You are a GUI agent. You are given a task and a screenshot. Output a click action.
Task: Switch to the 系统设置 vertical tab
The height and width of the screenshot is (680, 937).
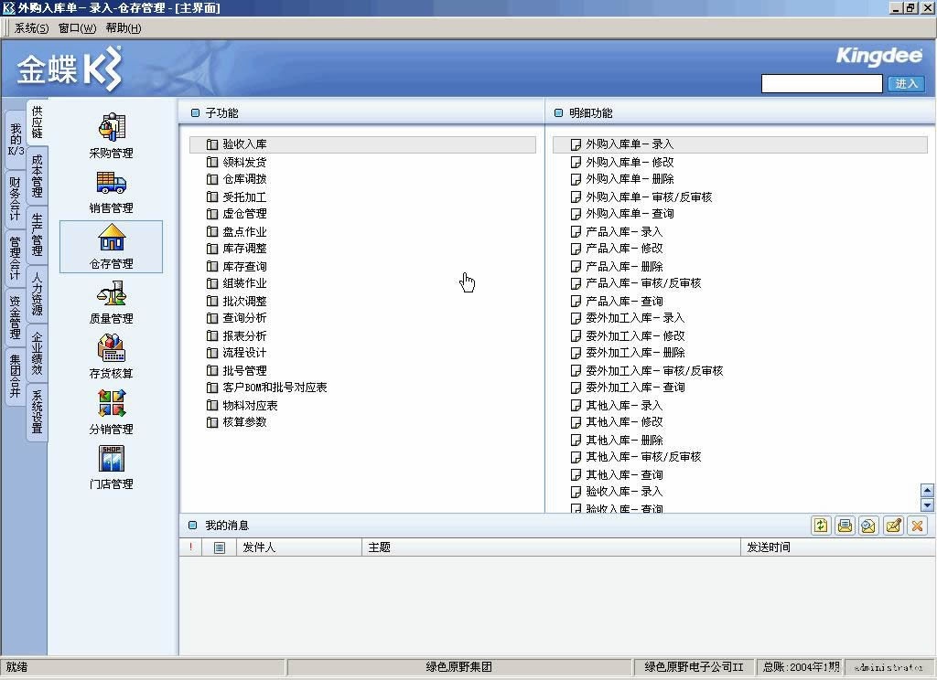coord(37,411)
